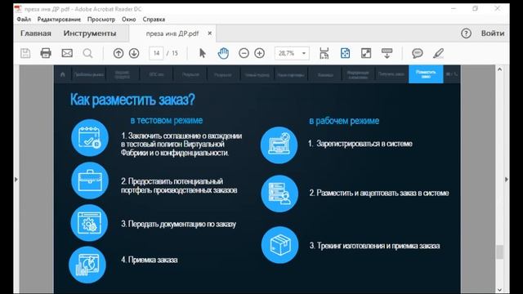Open the Файл menu
Screen dimensions: 523x294
(24, 20)
